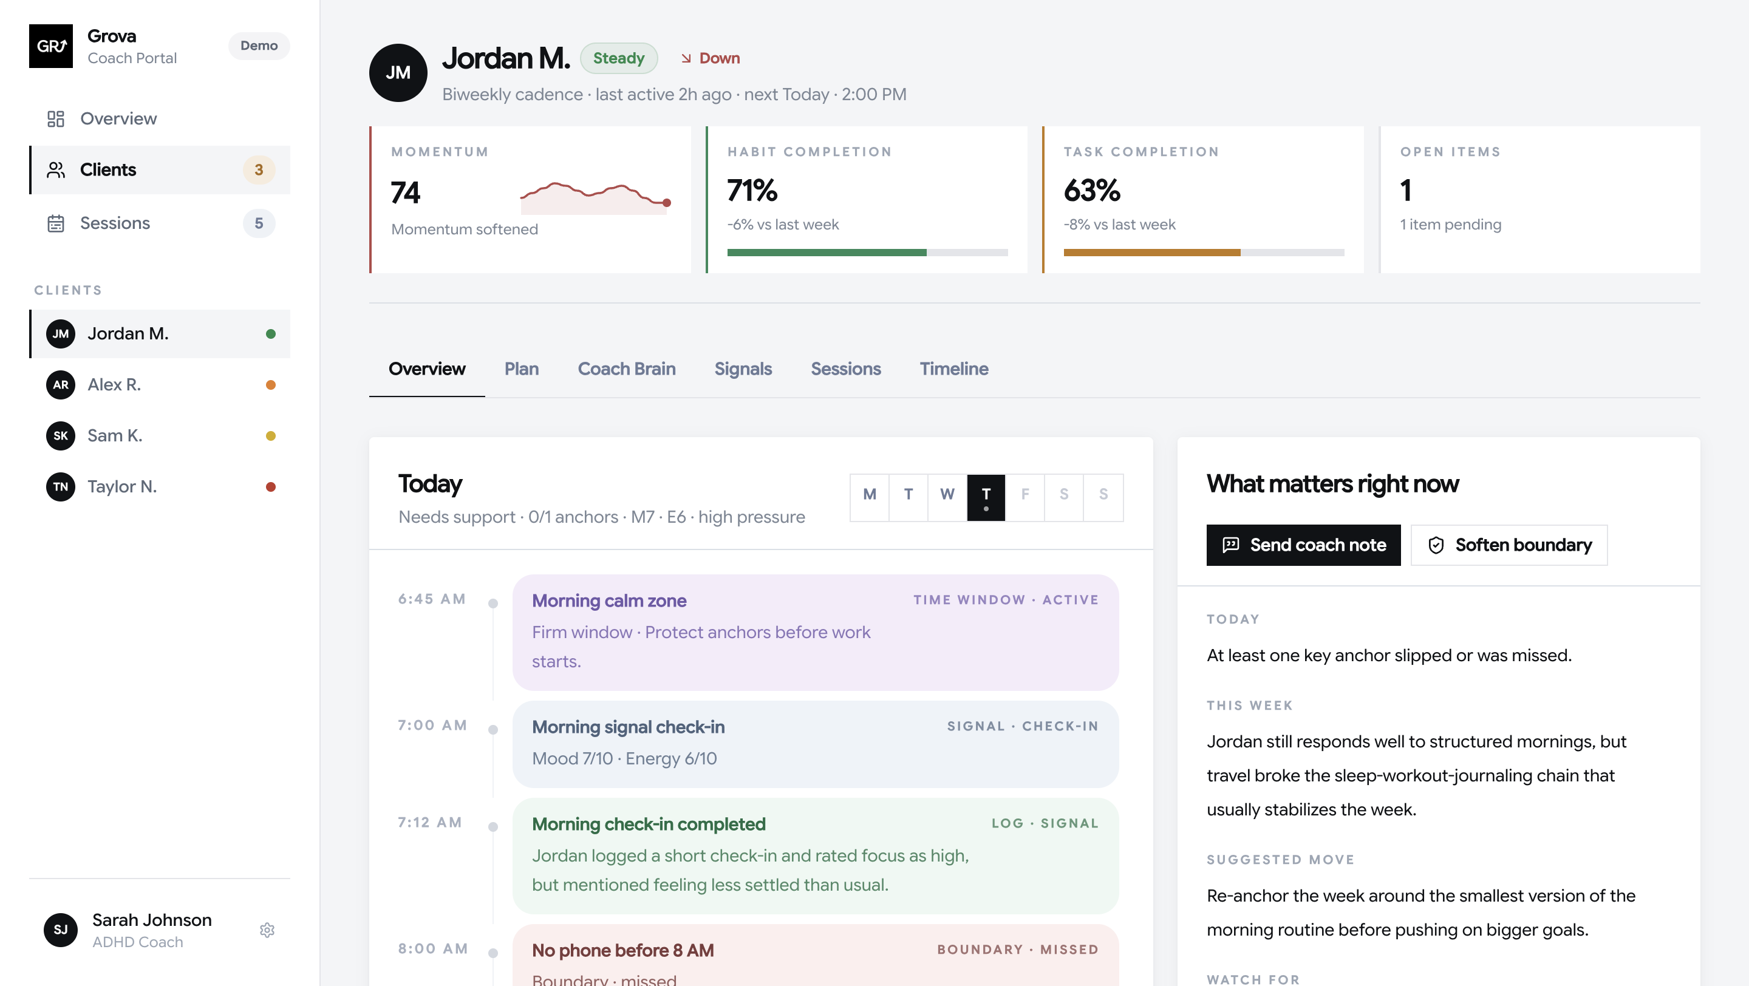Click the Down trend arrow indicator
Image resolution: width=1749 pixels, height=986 pixels.
point(686,58)
